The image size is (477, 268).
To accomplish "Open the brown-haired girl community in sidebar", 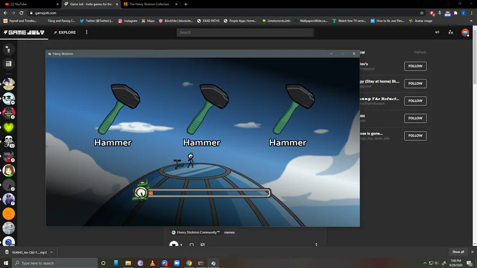I will point(8,171).
